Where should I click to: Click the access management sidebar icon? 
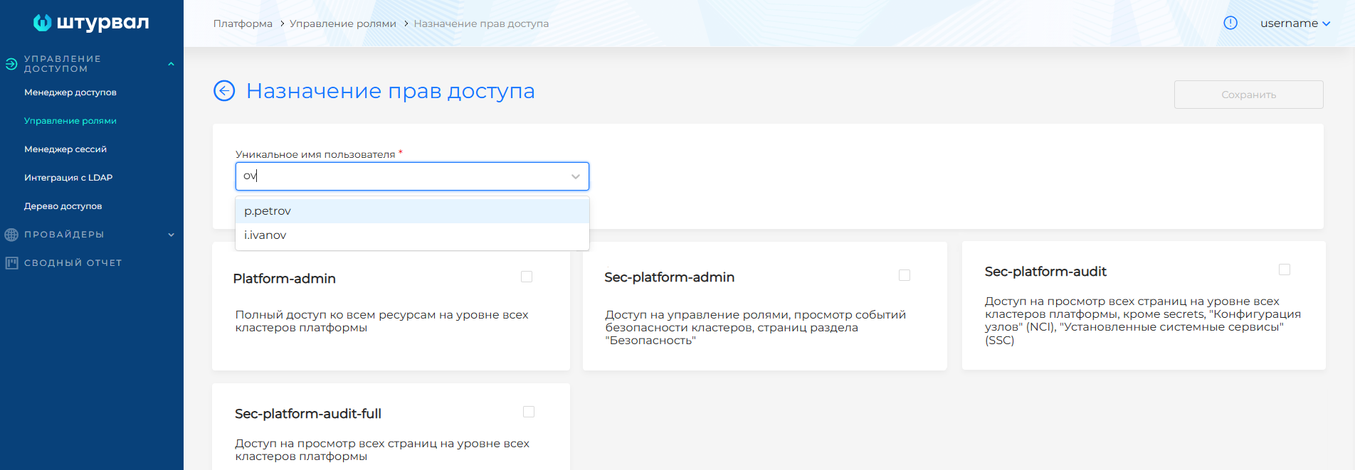pos(11,64)
